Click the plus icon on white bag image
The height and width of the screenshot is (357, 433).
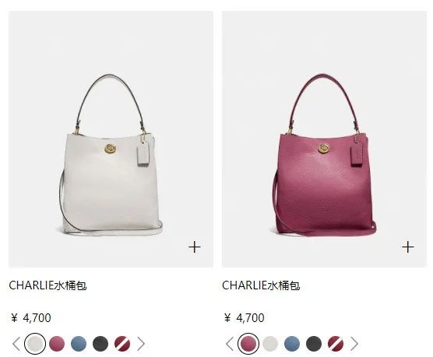coord(195,247)
